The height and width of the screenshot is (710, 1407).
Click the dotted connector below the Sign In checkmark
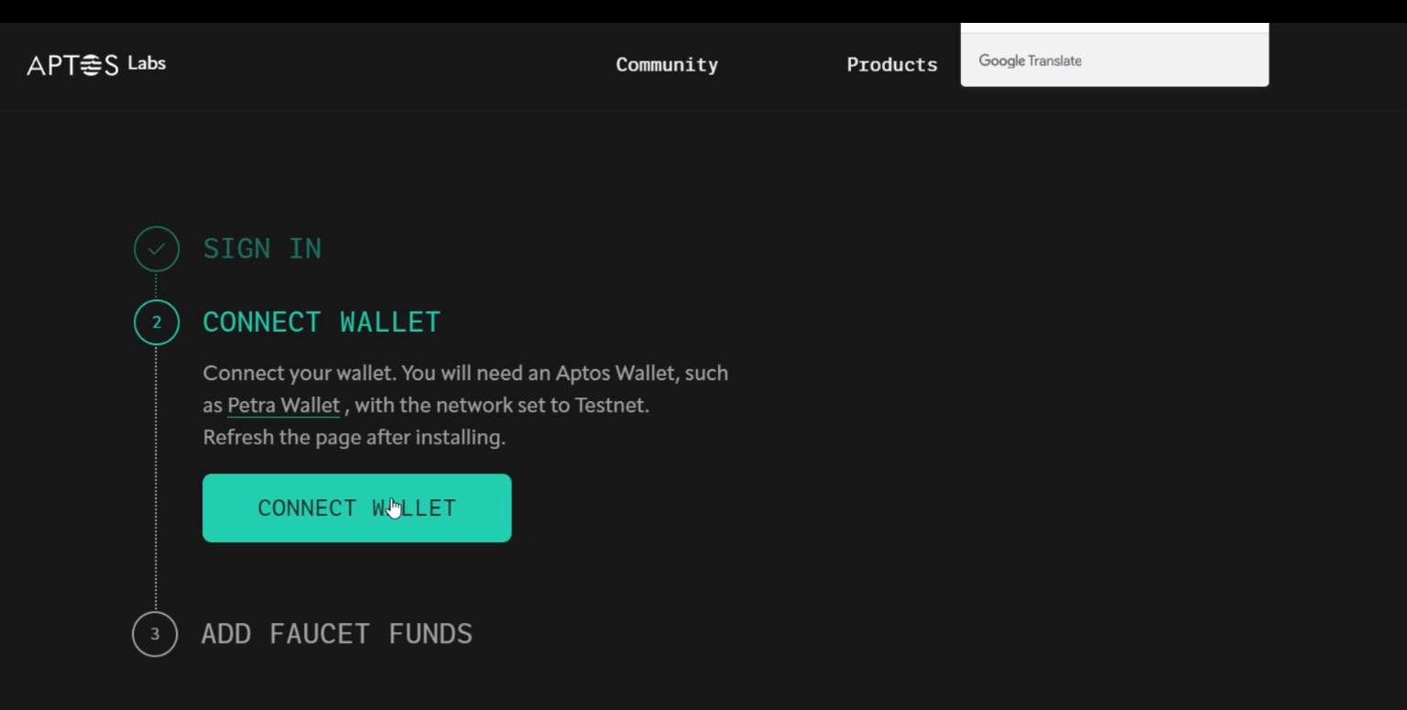click(156, 285)
